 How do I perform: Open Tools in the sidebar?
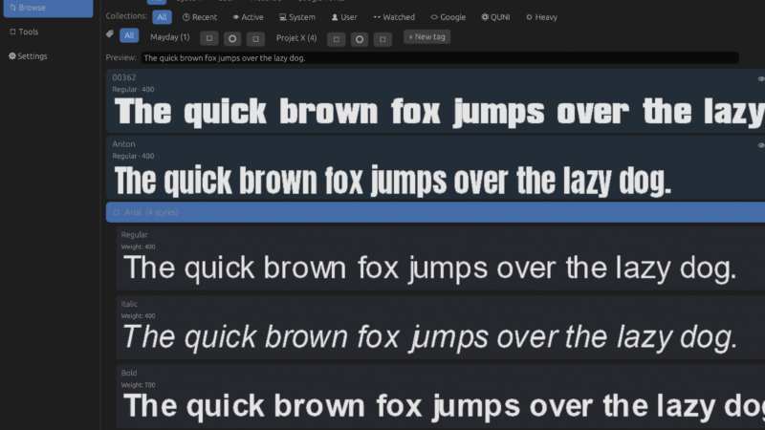pos(24,32)
